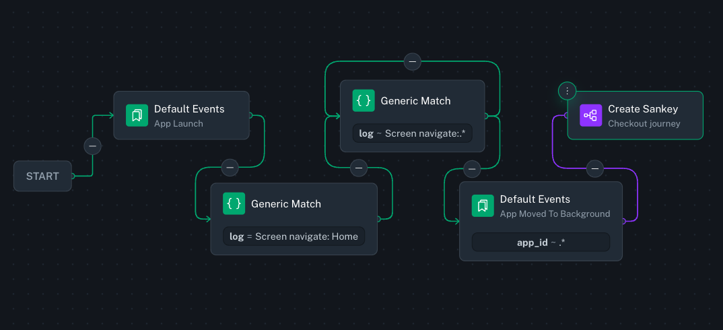
Task: Click the 'log = Screen navigate: Home' condition field
Action: coord(294,236)
